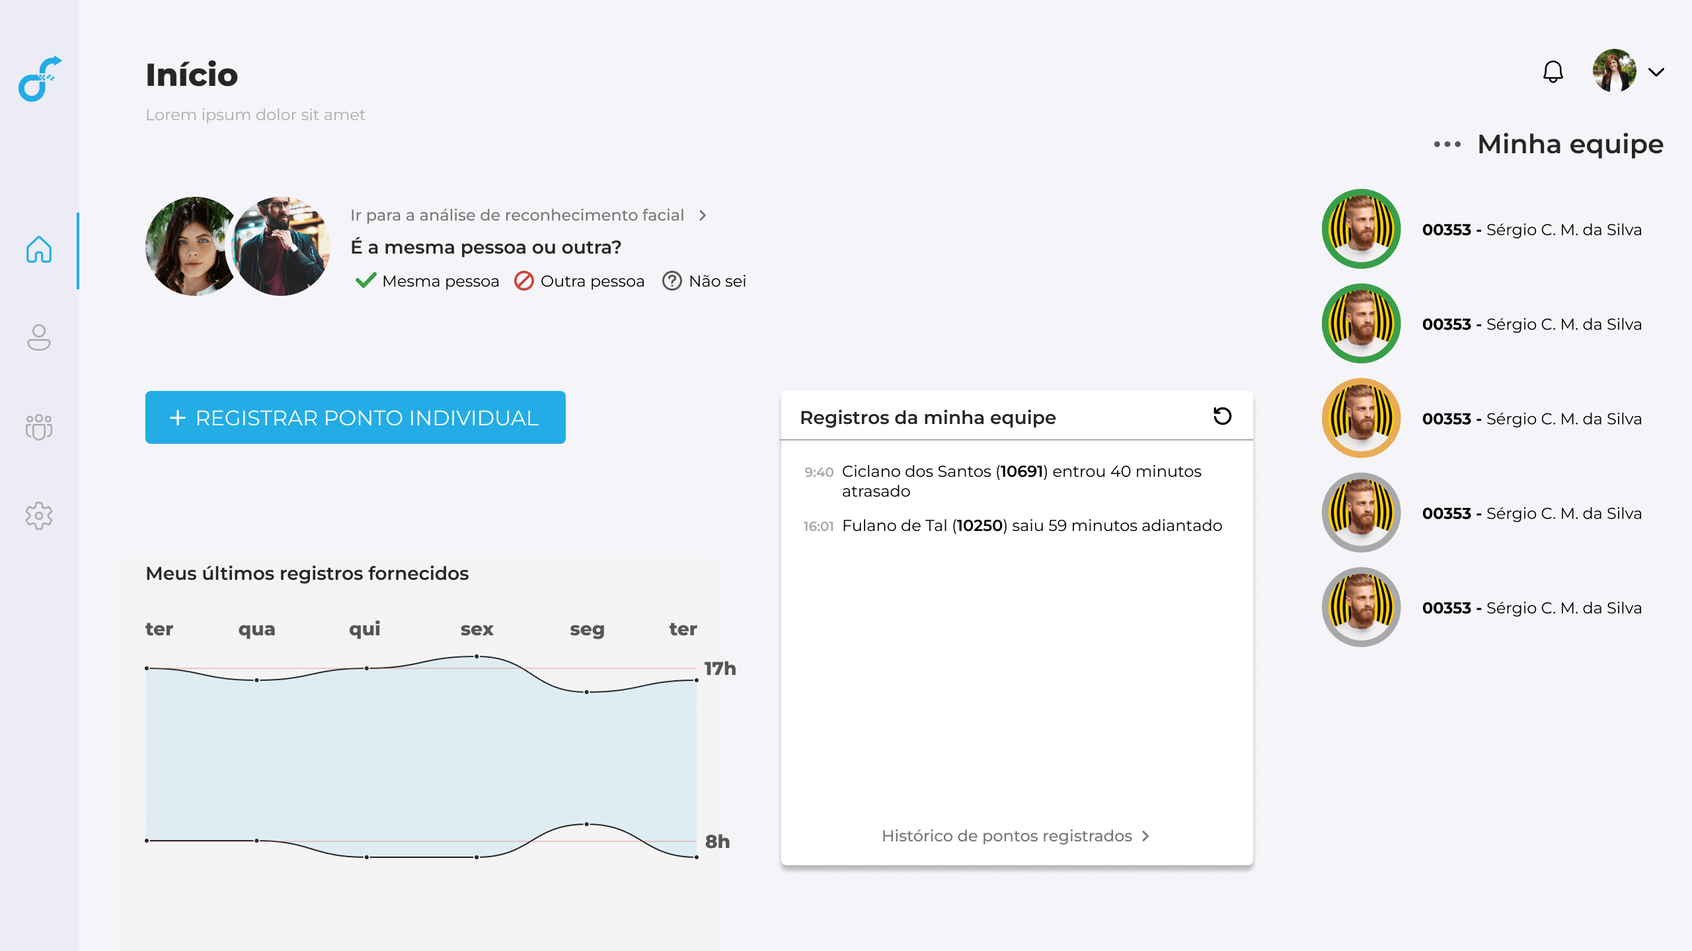Click the Registrar Ponto Individual button
Screen dimensions: 1692x951
(x=355, y=417)
